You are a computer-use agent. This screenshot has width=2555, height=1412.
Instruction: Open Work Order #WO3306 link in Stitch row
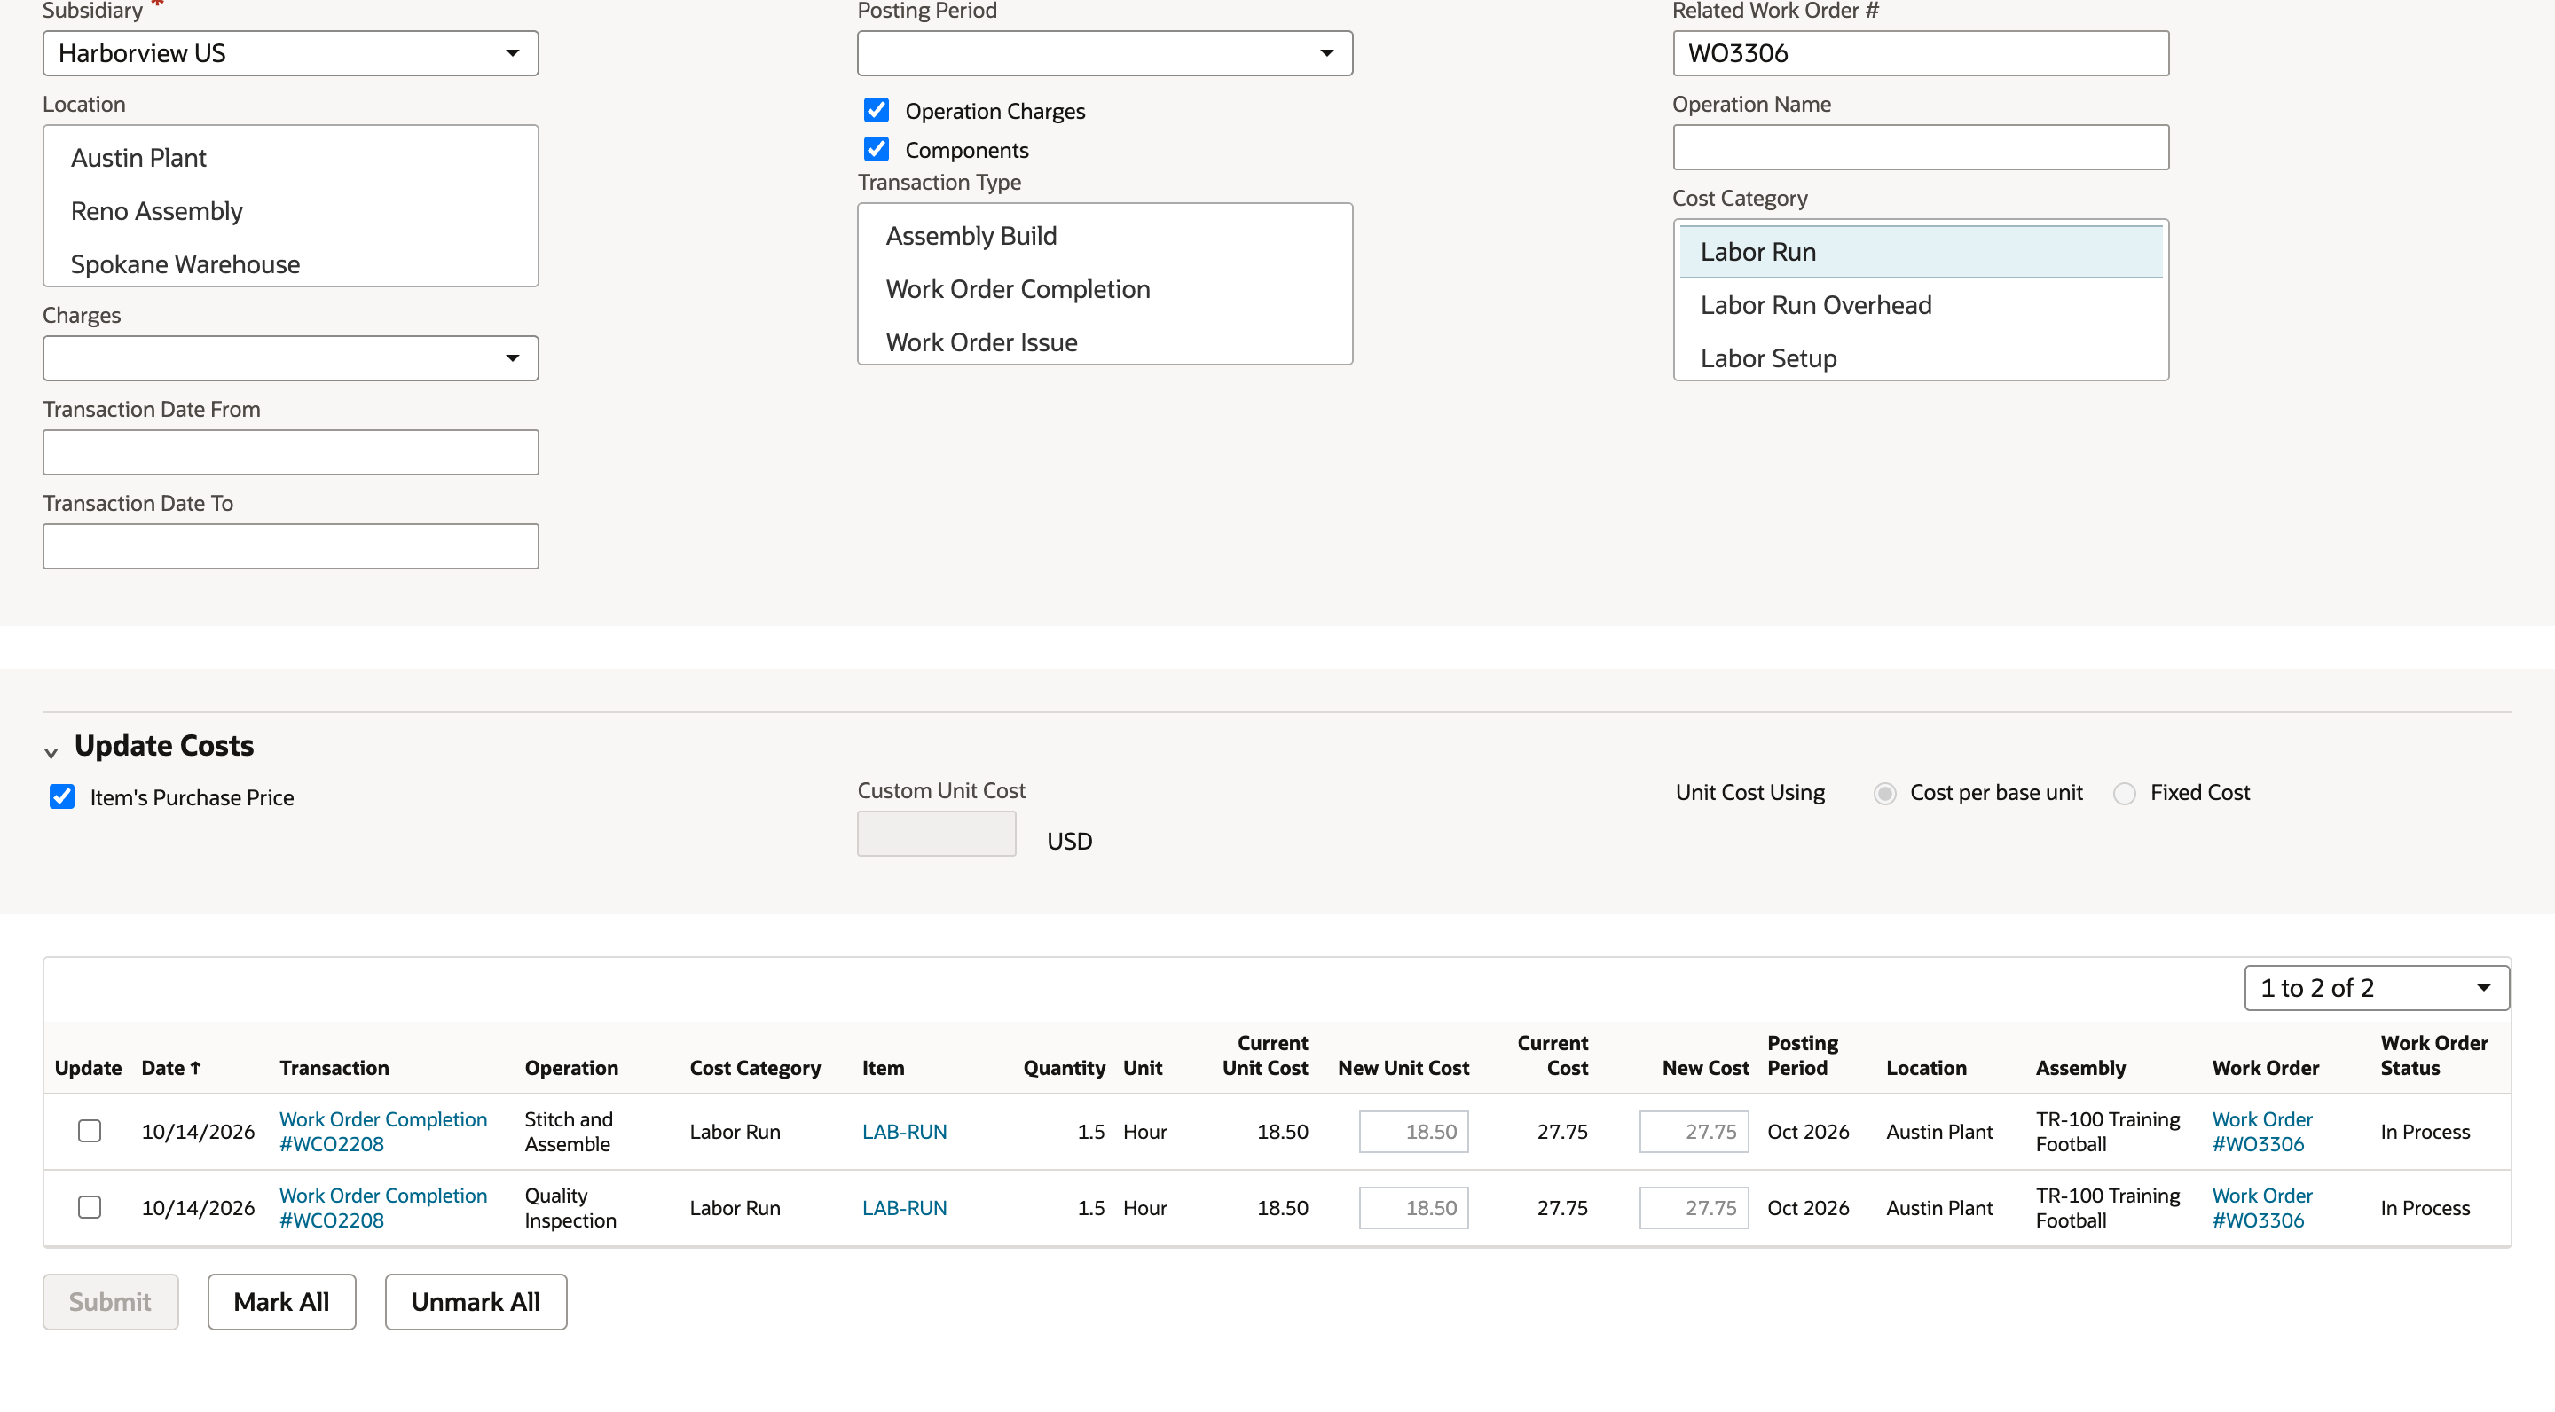pos(2262,1132)
